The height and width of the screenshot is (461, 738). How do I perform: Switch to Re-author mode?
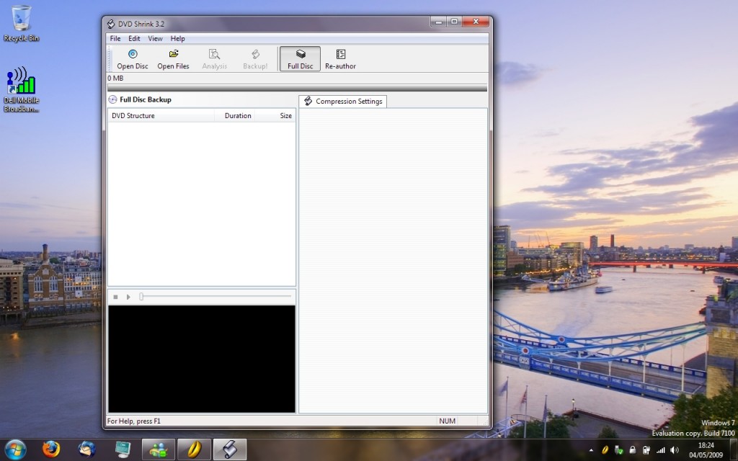point(340,59)
